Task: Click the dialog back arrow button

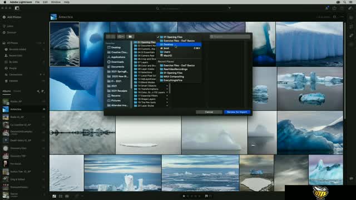Action: tap(108, 37)
